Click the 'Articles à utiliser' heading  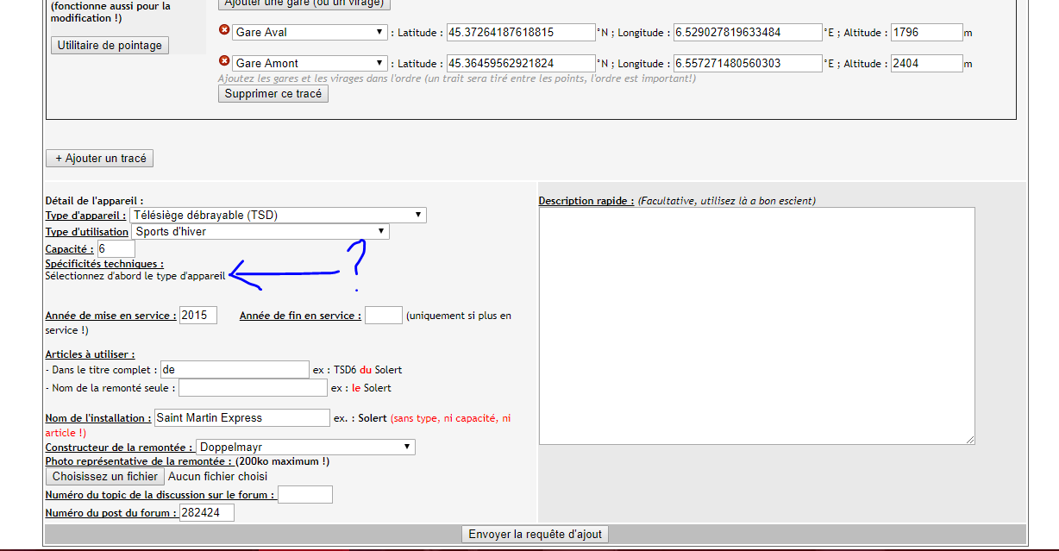point(90,354)
